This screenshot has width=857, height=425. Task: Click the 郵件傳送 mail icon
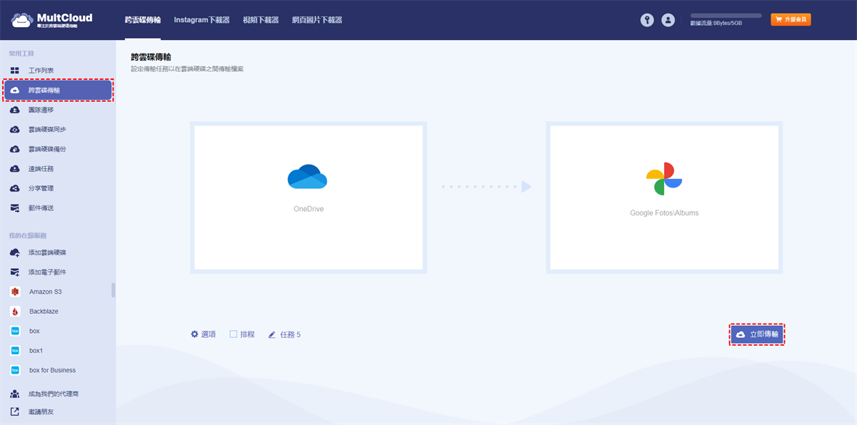point(15,208)
